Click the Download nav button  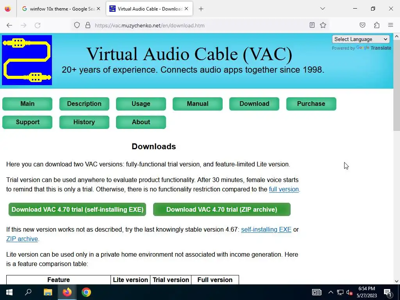[254, 104]
